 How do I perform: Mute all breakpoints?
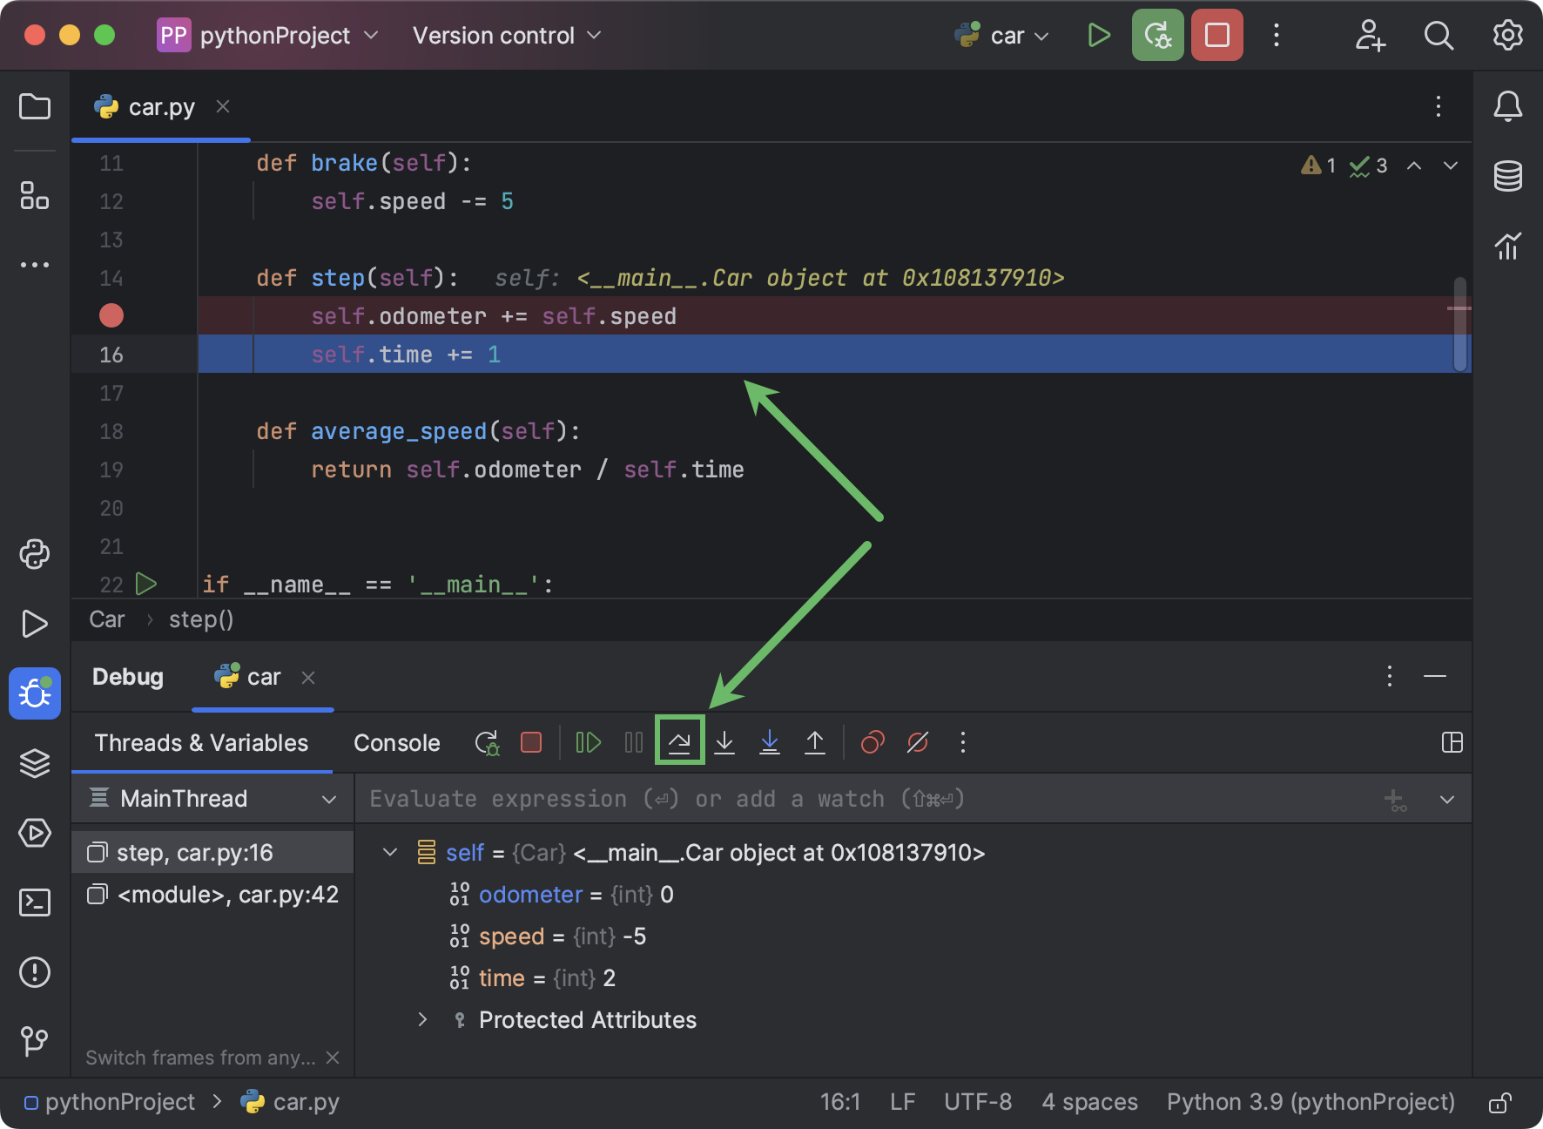click(x=918, y=742)
